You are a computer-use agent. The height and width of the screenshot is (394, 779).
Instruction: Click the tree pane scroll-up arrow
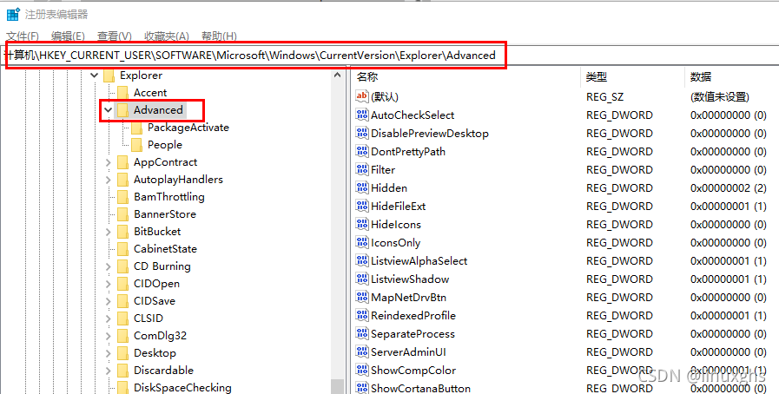[338, 76]
